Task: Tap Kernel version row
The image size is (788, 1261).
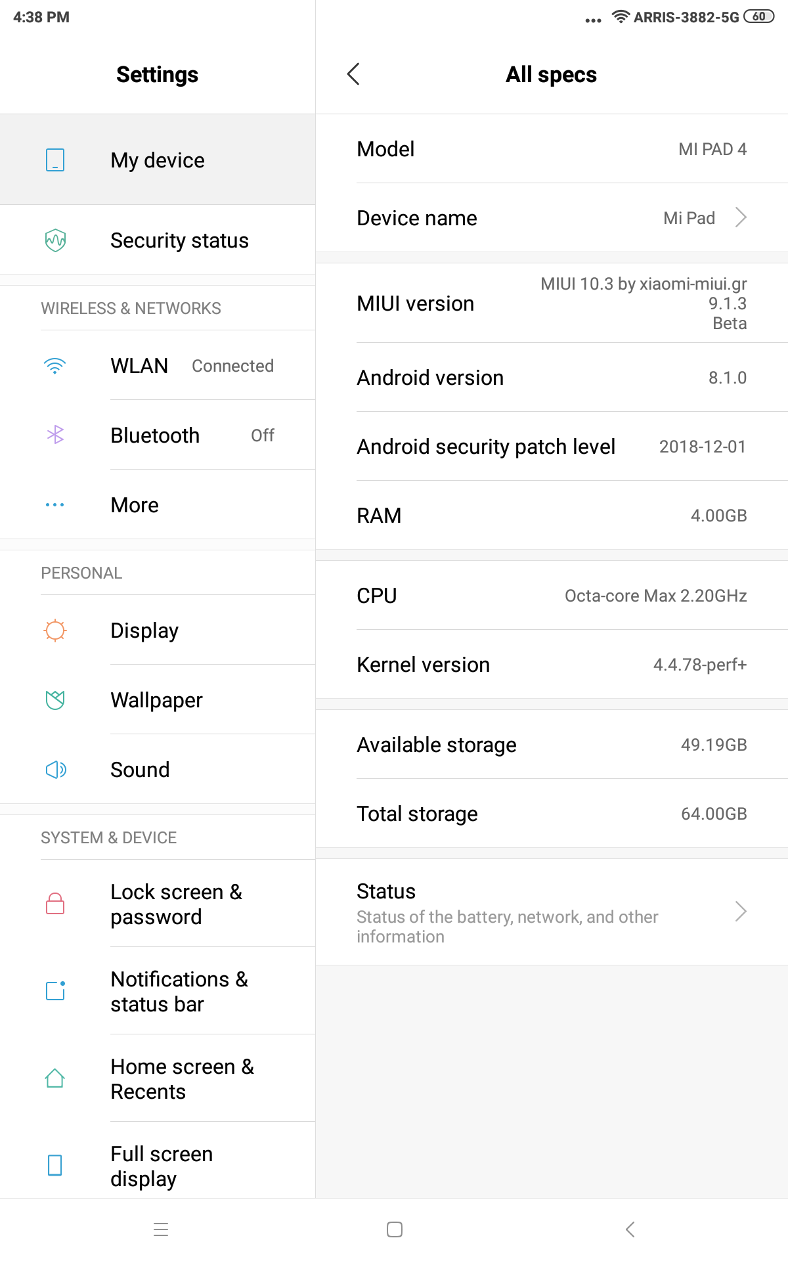Action: point(552,665)
